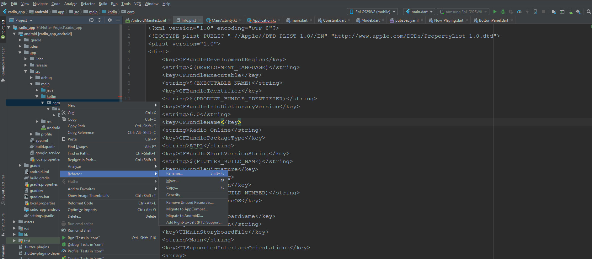The width and height of the screenshot is (592, 259).
Task: Open main.dart run configuration dropdown
Action: (x=419, y=12)
